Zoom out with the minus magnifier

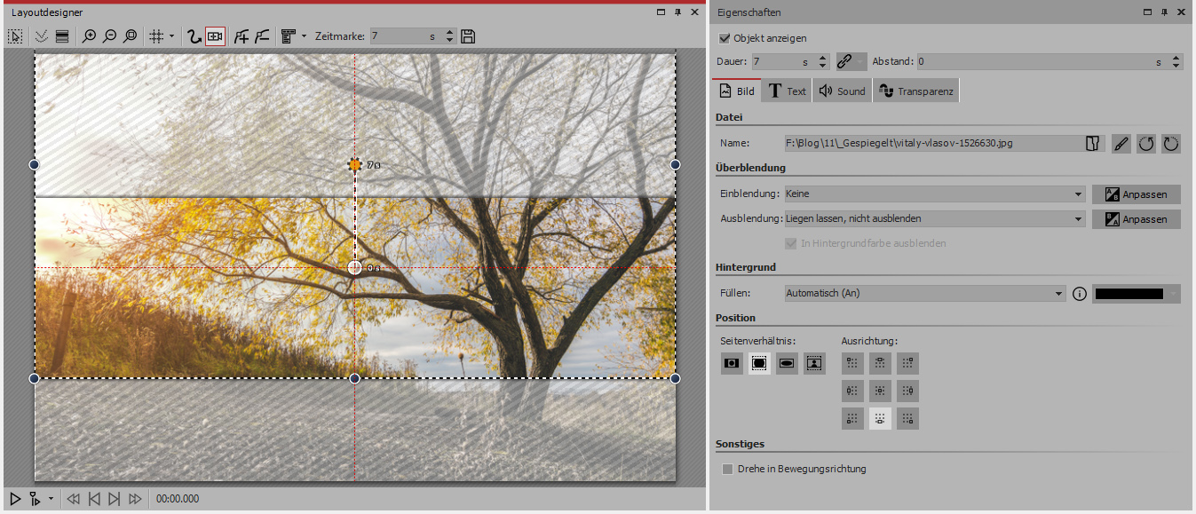pyautogui.click(x=109, y=36)
